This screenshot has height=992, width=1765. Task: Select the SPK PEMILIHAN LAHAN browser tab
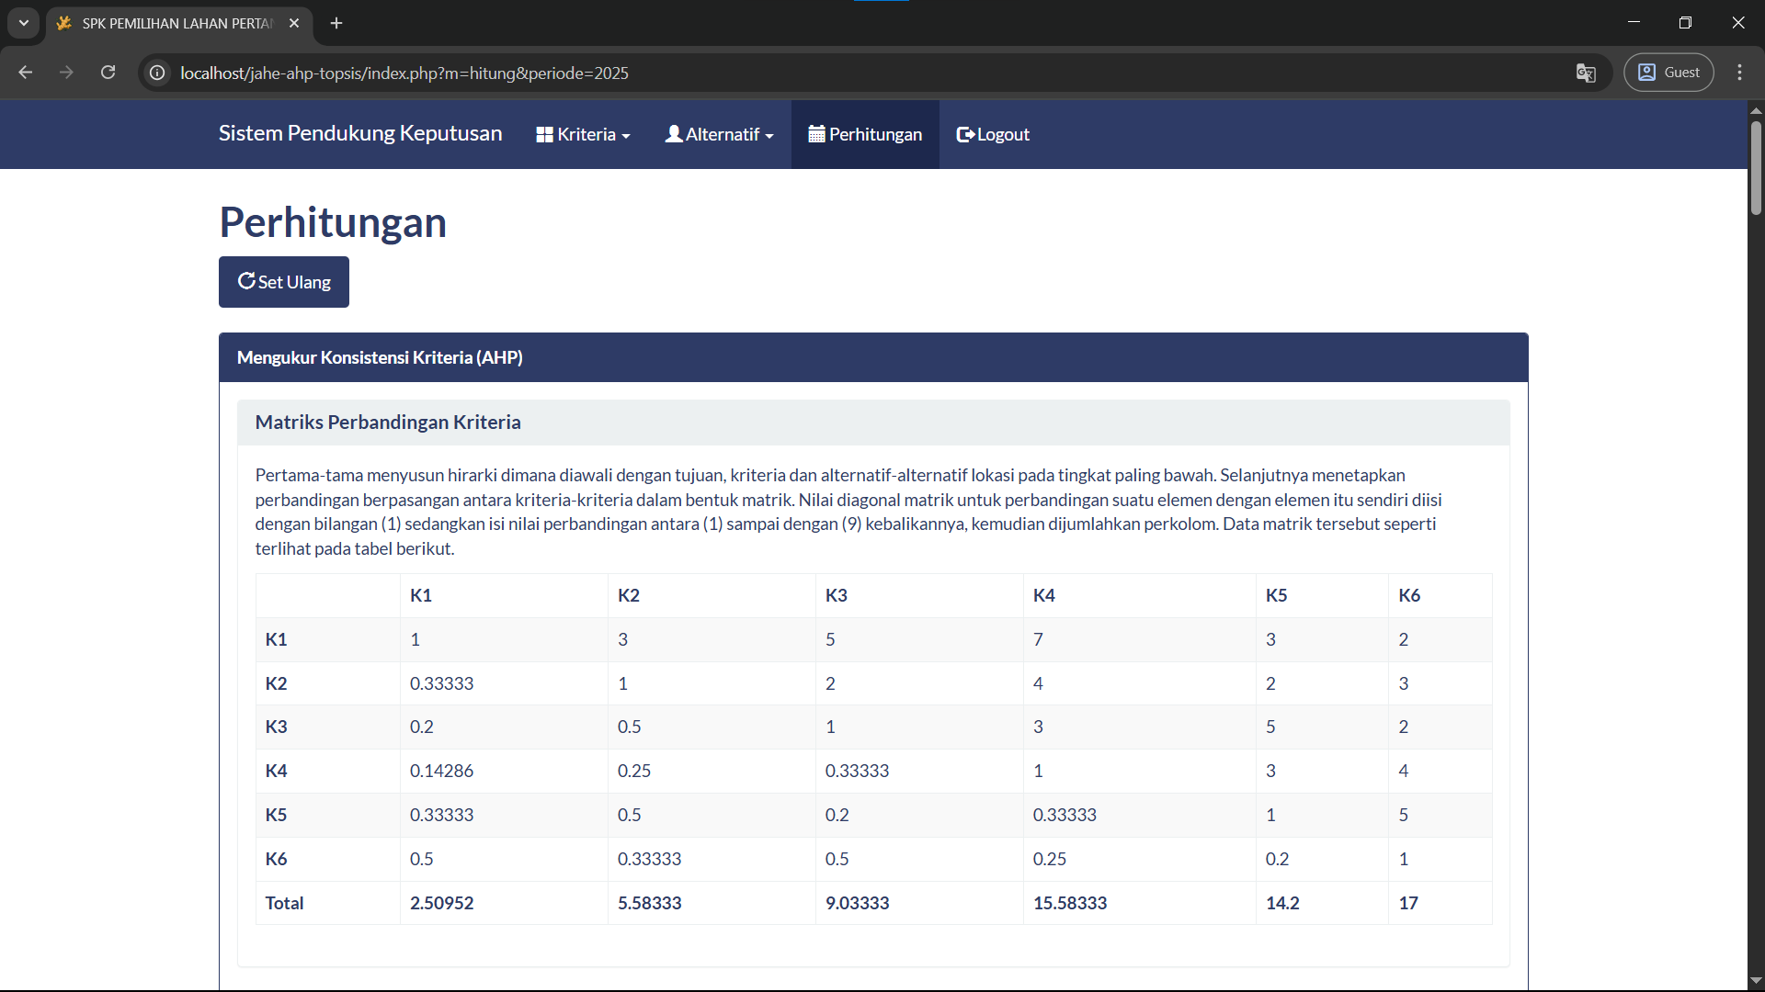[x=179, y=23]
